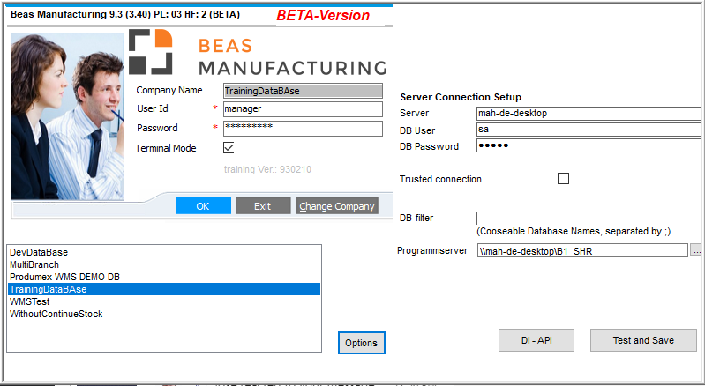705x386 pixels.
Task: Pick WithoutContinueStock in the list
Action: 54,314
